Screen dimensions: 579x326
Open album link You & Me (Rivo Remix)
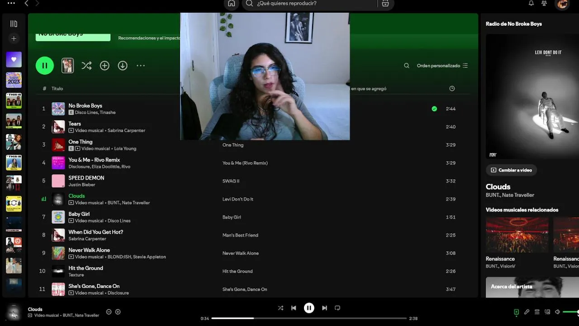click(245, 163)
